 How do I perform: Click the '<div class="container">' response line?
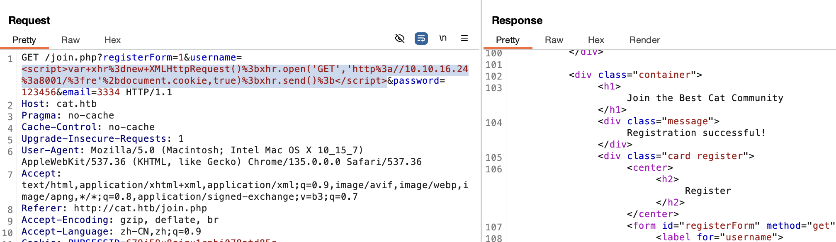pos(635,75)
